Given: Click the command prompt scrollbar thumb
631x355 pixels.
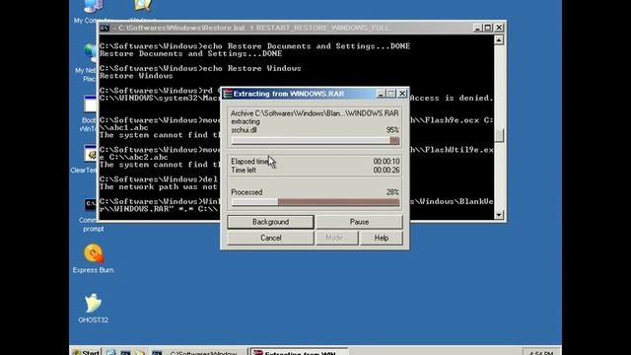Looking at the screenshot, I should pos(499,135).
